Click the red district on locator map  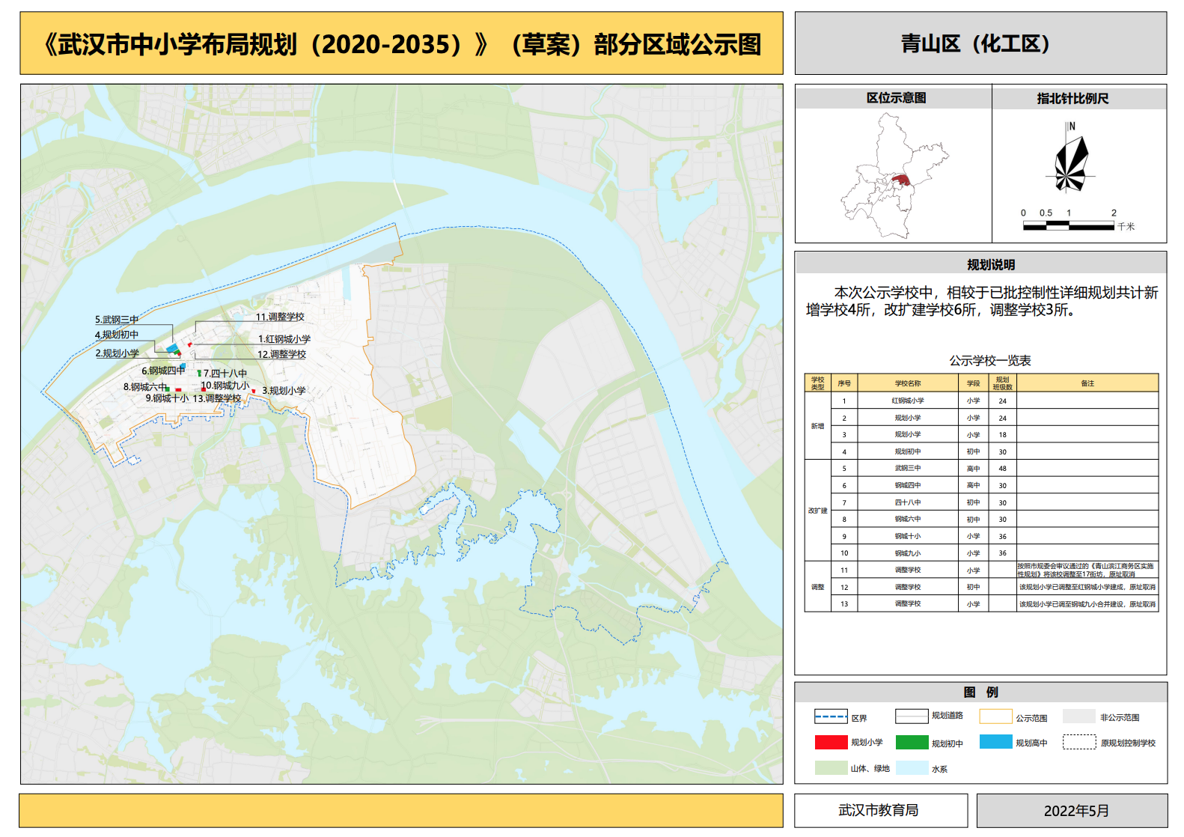pyautogui.click(x=900, y=180)
